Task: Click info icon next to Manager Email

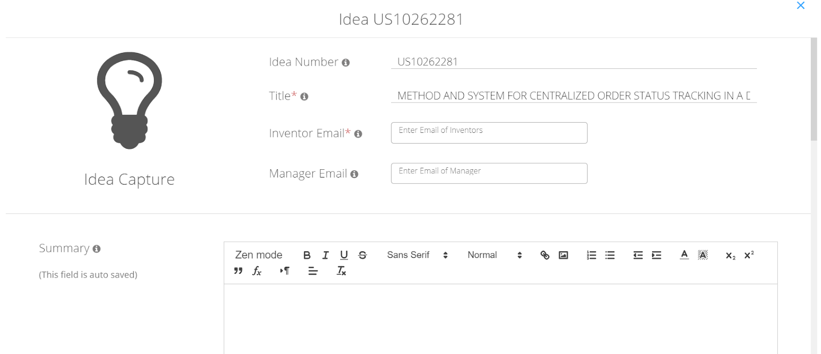Action: (354, 174)
